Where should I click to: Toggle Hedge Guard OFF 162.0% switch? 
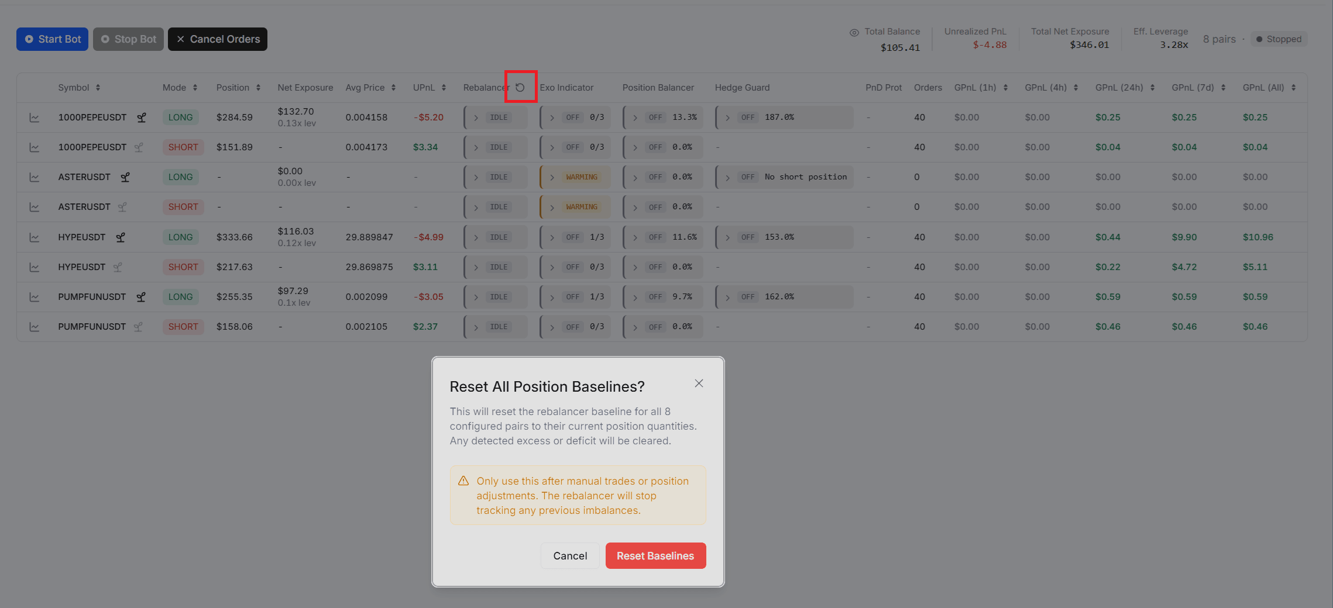748,297
